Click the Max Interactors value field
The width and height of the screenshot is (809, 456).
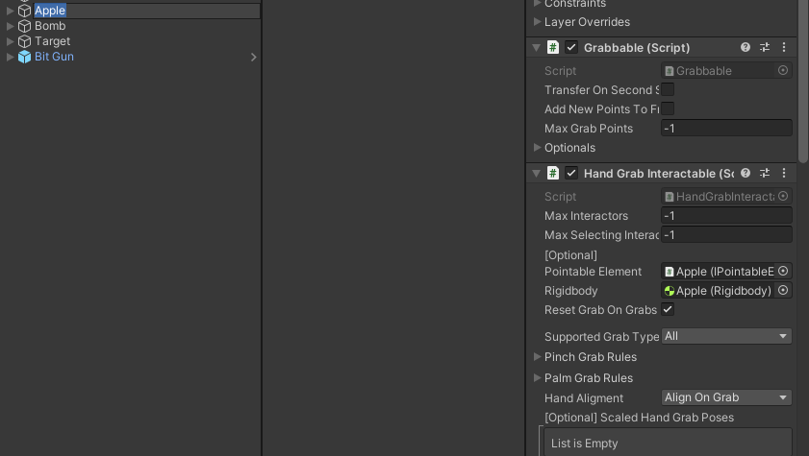726,216
